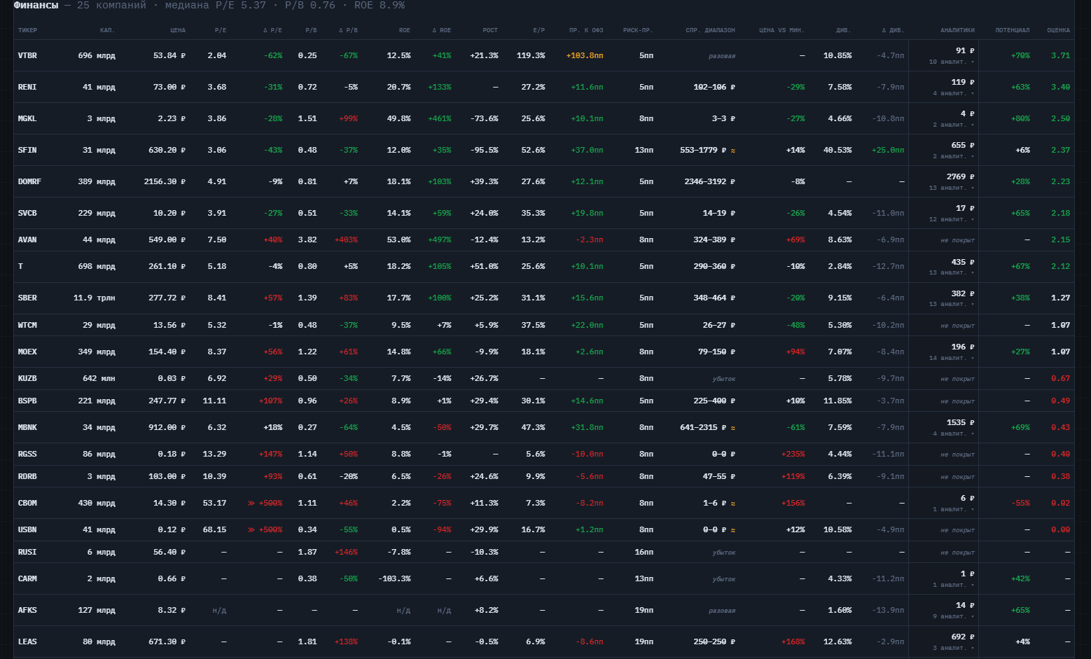Open the RENI ticker row
1091x659 pixels.
point(27,88)
